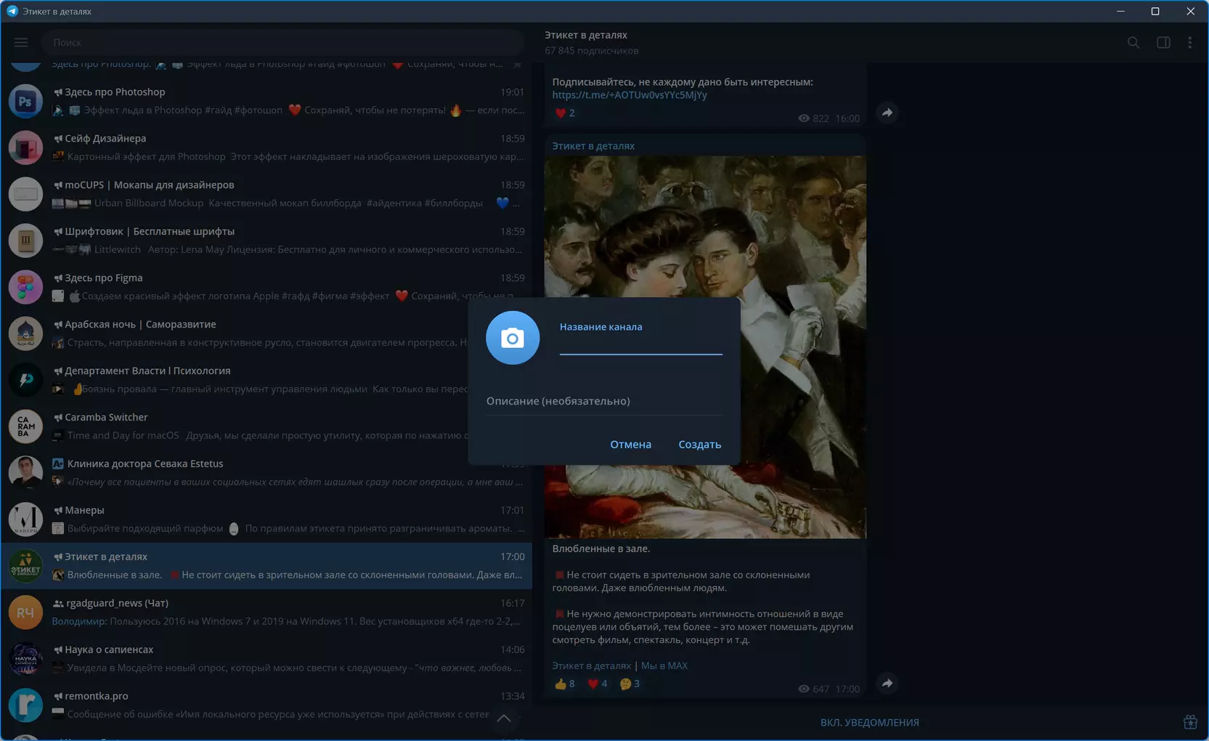The image size is (1209, 741).
Task: Click the Поиск search box
Action: click(x=283, y=42)
